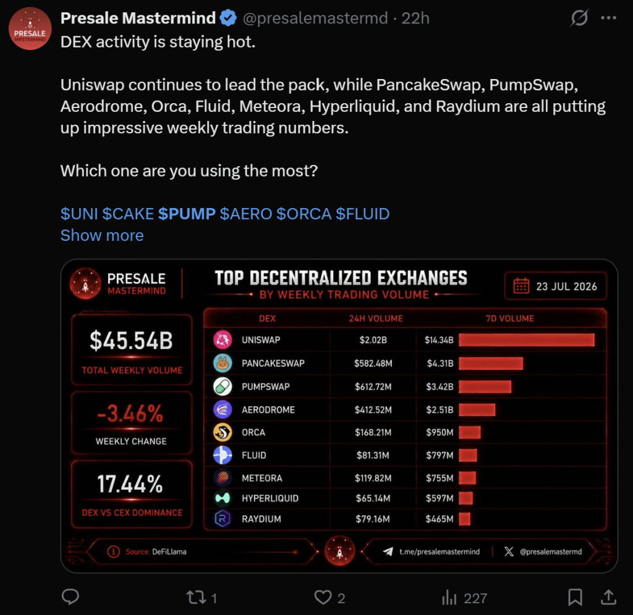633x615 pixels.
Task: Repost this tweet with the retweet icon
Action: pos(197,598)
